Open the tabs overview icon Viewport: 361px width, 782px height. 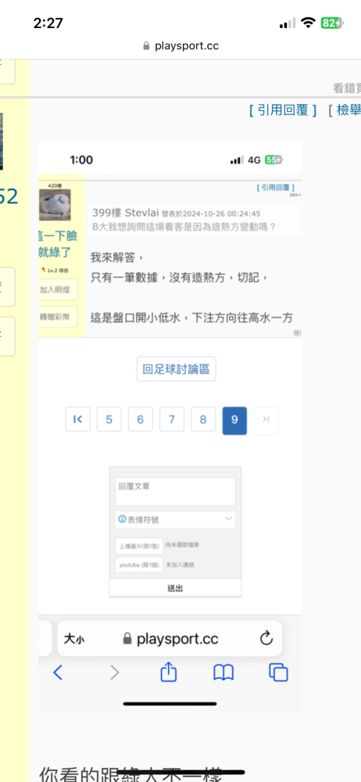coord(279,673)
